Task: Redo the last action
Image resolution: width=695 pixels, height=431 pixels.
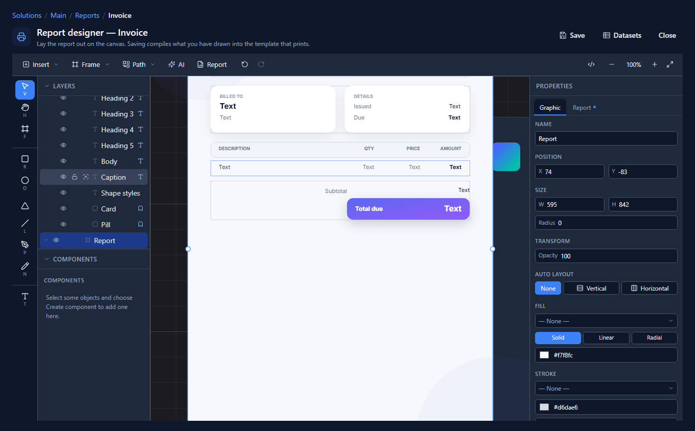Action: pos(261,64)
